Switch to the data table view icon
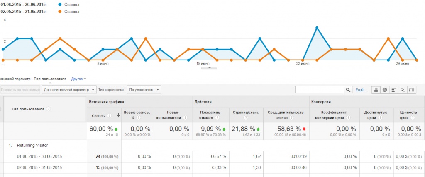The height and width of the screenshot is (177, 425). click(376, 90)
